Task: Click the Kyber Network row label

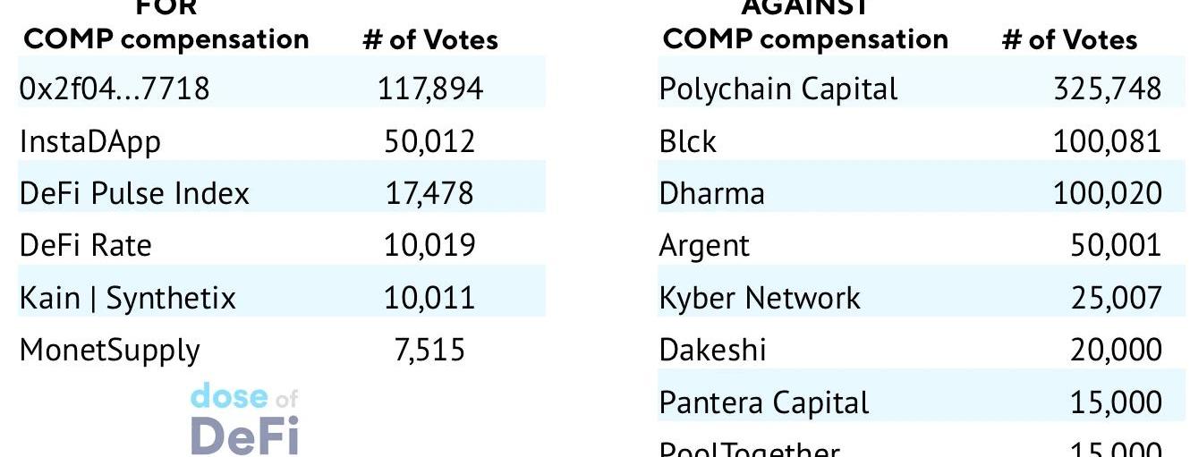Action: coord(760,298)
